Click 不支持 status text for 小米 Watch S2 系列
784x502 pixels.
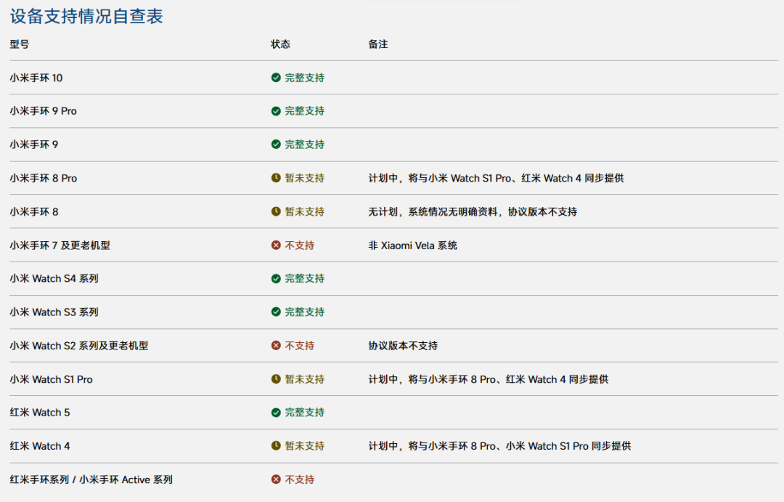(x=300, y=345)
